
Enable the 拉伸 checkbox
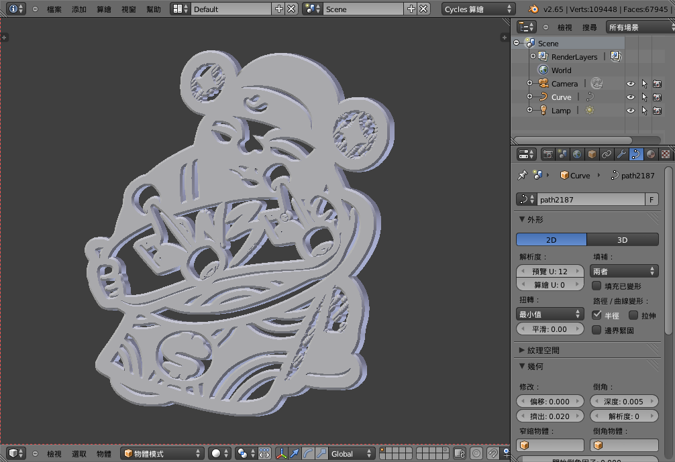(x=633, y=315)
